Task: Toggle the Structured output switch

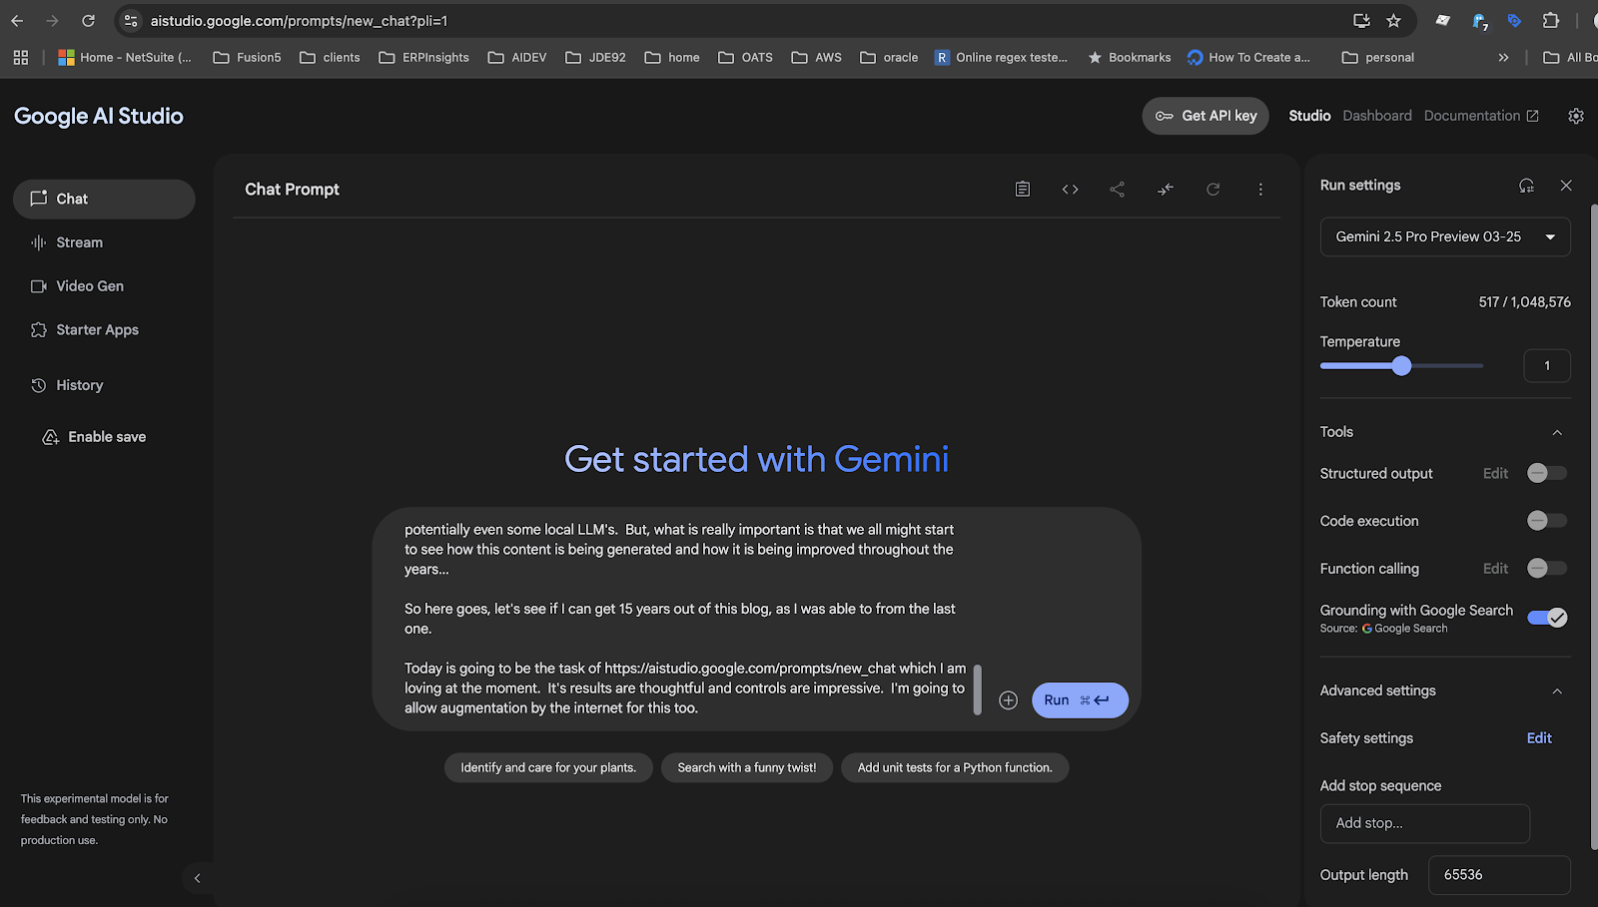Action: (x=1547, y=473)
